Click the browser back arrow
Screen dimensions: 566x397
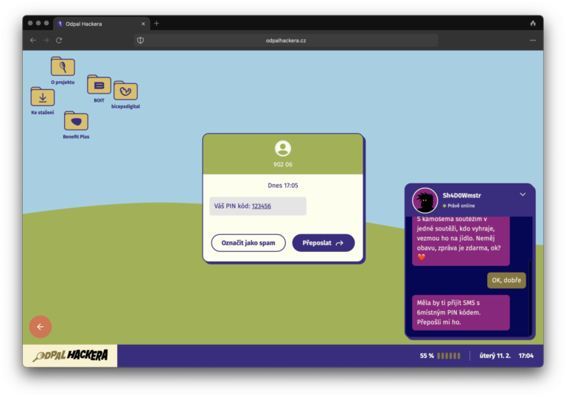[x=33, y=40]
